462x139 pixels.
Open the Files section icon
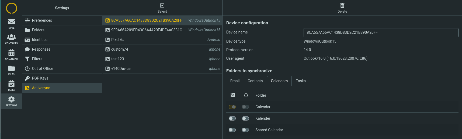(11, 68)
